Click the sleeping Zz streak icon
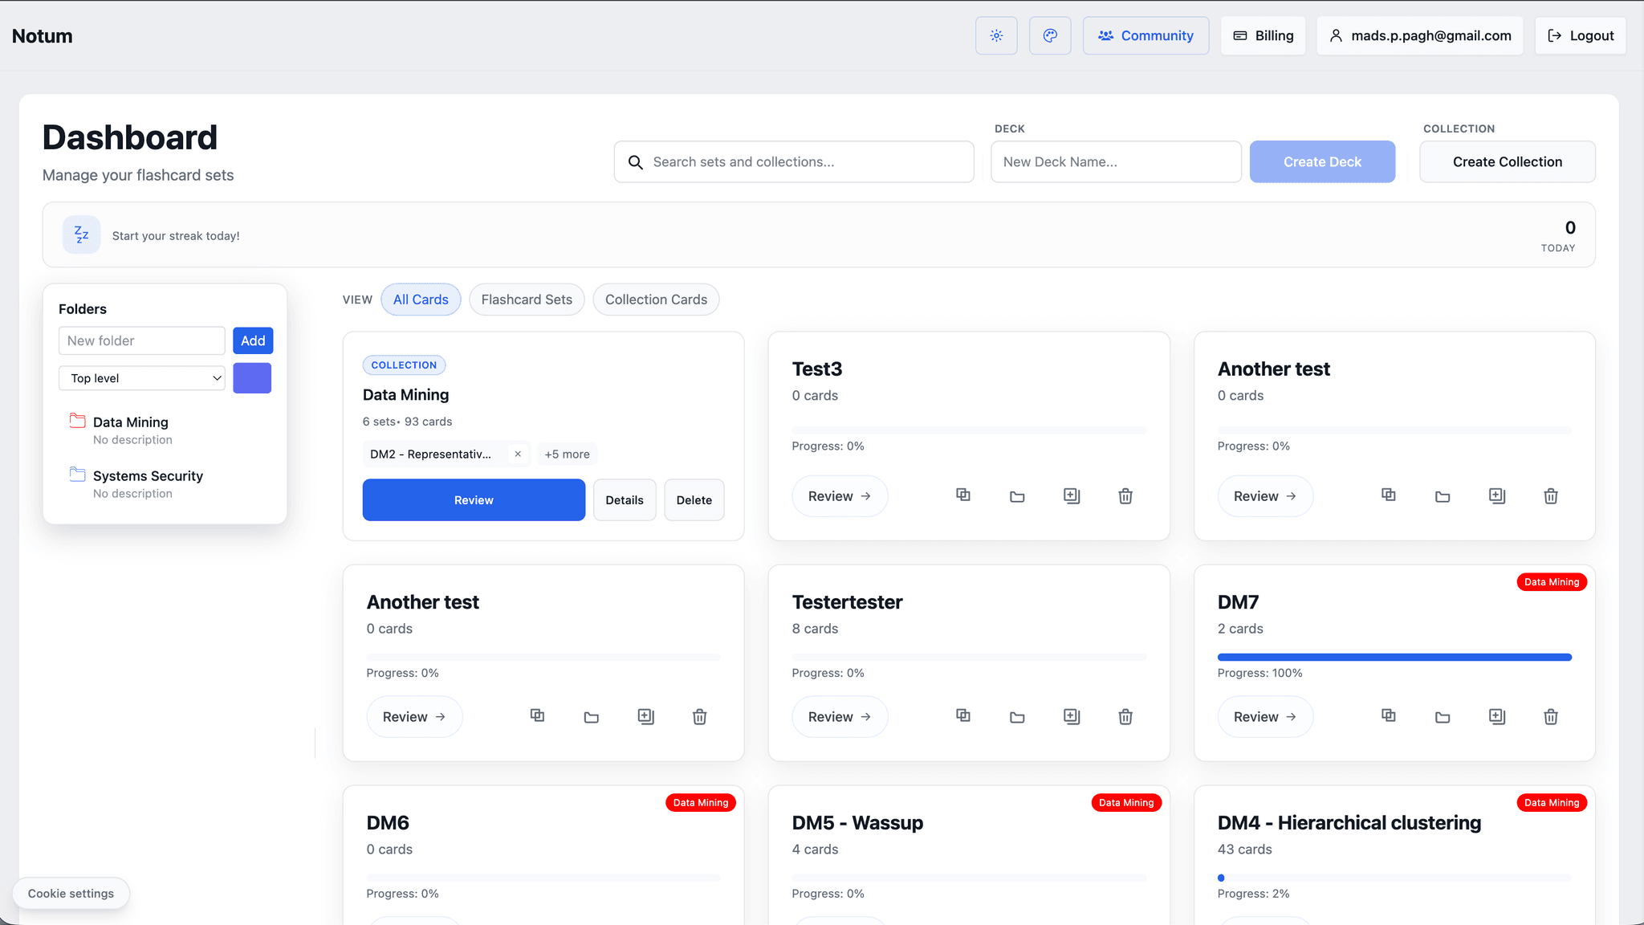Screen dimensions: 1644x925 tap(82, 234)
